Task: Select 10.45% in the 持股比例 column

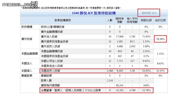Action: [x=146, y=71]
